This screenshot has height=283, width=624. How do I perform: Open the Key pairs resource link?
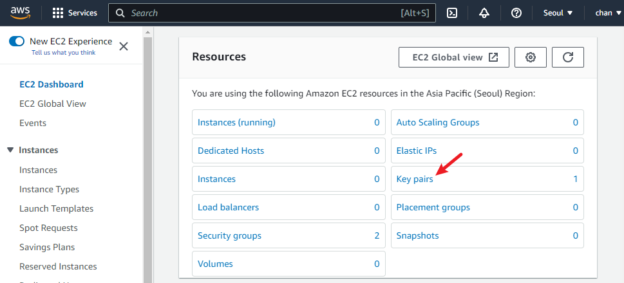[415, 179]
